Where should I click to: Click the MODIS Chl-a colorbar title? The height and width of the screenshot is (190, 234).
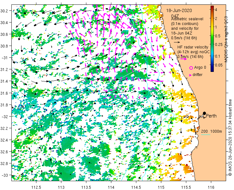click(226, 39)
